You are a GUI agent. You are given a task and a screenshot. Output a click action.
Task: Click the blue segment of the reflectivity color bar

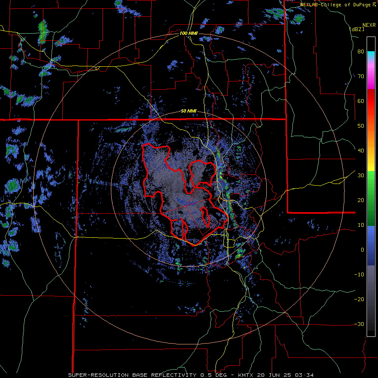(x=371, y=246)
